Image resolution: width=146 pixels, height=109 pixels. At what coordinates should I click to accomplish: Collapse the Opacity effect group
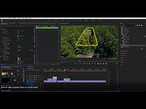1,42
